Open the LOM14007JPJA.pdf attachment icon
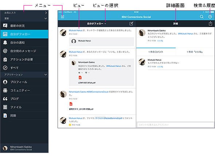Viewport: 215px width, 156px height. (80, 78)
